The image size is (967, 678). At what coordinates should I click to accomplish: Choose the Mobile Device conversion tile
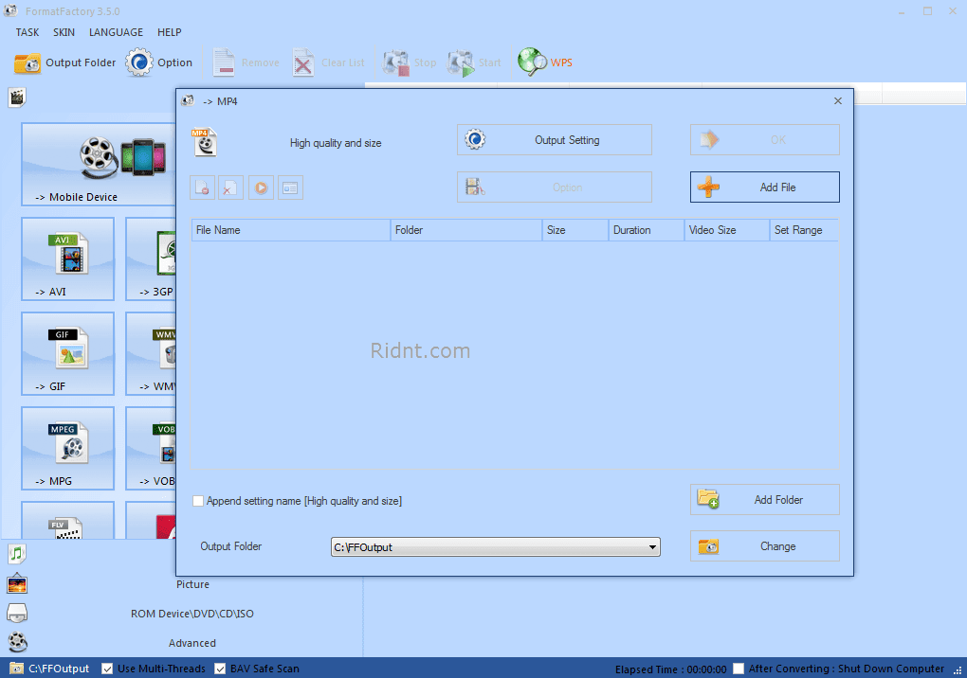pyautogui.click(x=99, y=164)
